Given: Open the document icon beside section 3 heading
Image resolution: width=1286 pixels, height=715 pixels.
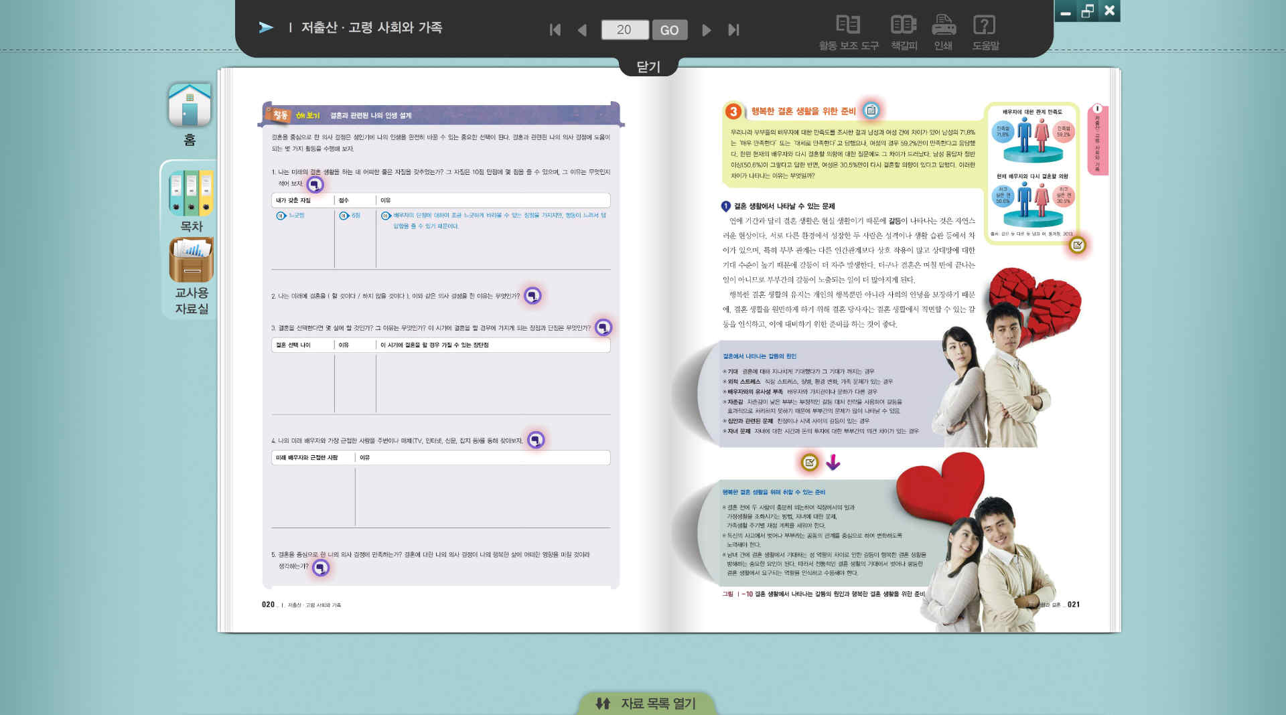Looking at the screenshot, I should (871, 110).
